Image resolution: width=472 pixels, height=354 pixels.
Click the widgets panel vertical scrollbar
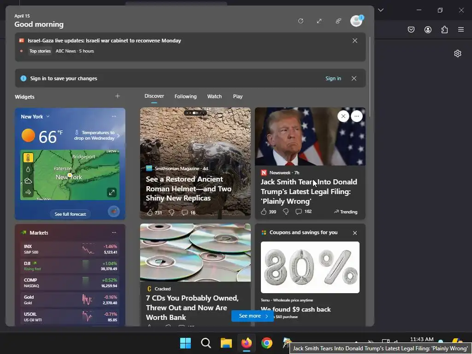pos(370,77)
